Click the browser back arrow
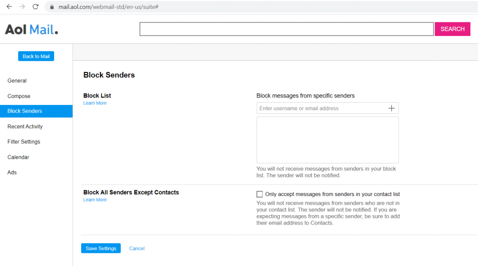Image resolution: width=478 pixels, height=266 pixels. point(9,7)
